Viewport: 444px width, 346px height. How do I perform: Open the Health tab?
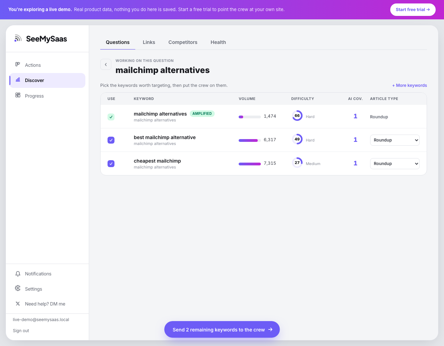(218, 42)
